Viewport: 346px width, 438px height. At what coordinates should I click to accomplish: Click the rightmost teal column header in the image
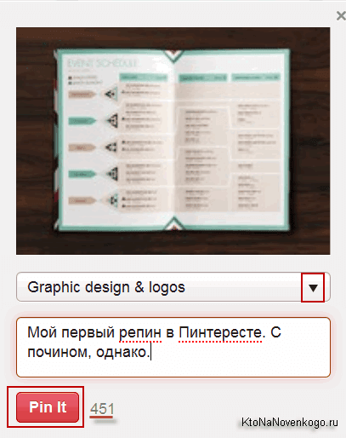click(256, 78)
